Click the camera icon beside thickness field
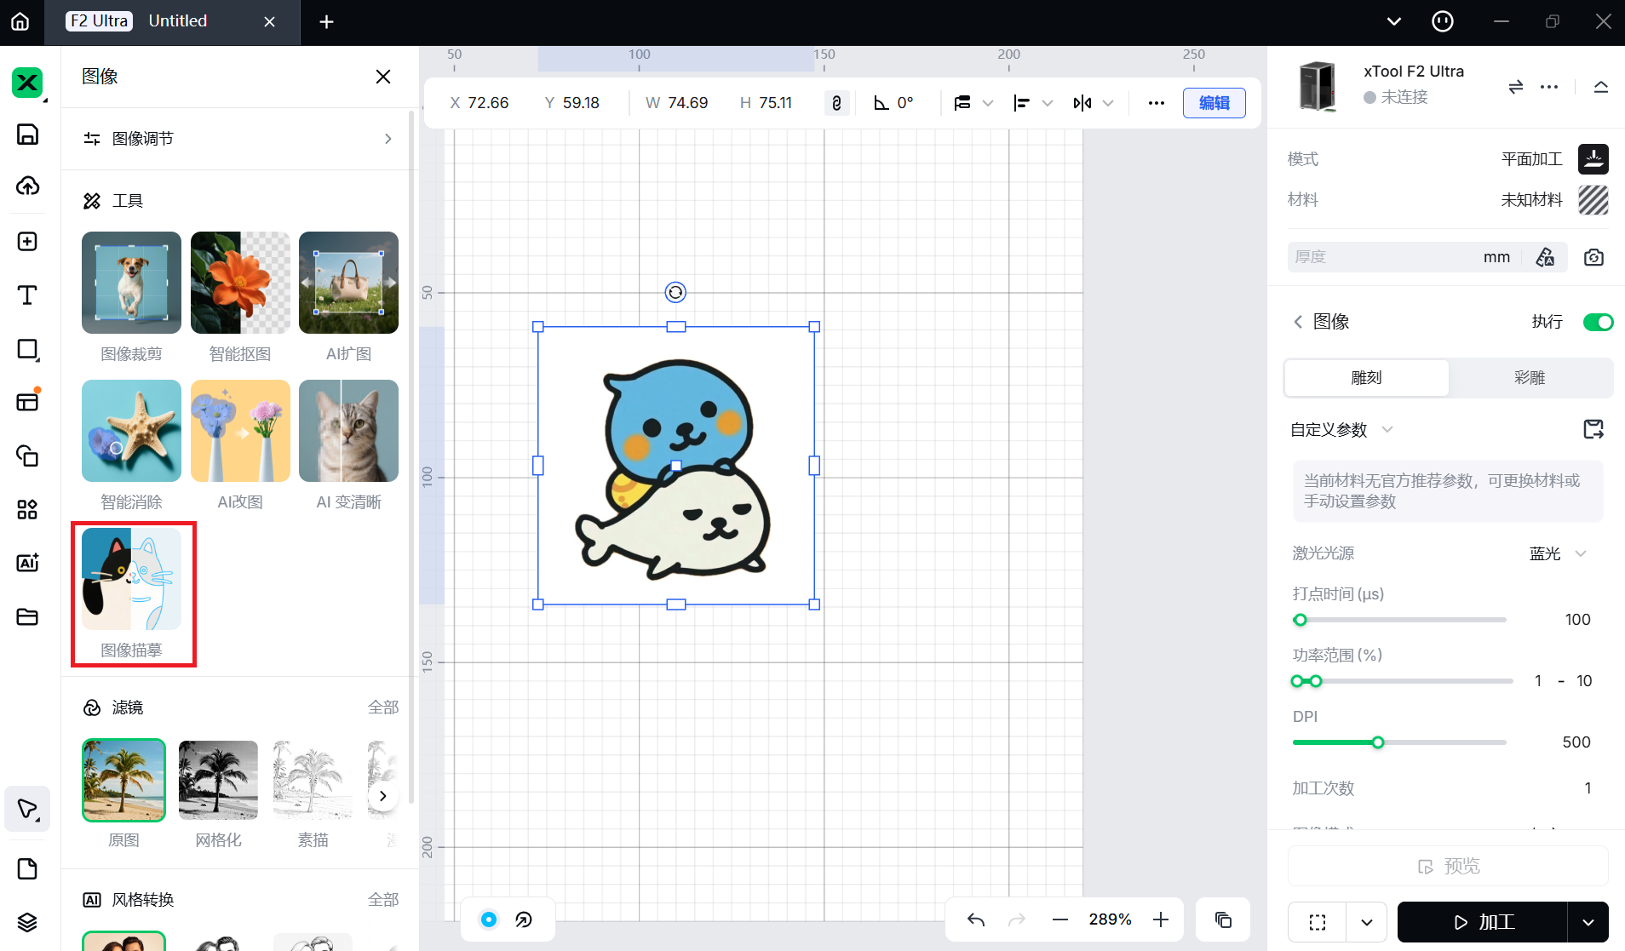This screenshot has width=1625, height=951. (1593, 257)
